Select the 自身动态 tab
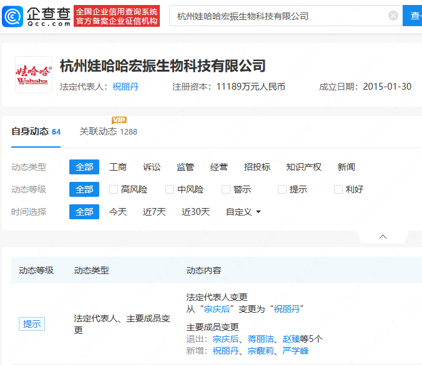 pyautogui.click(x=30, y=131)
